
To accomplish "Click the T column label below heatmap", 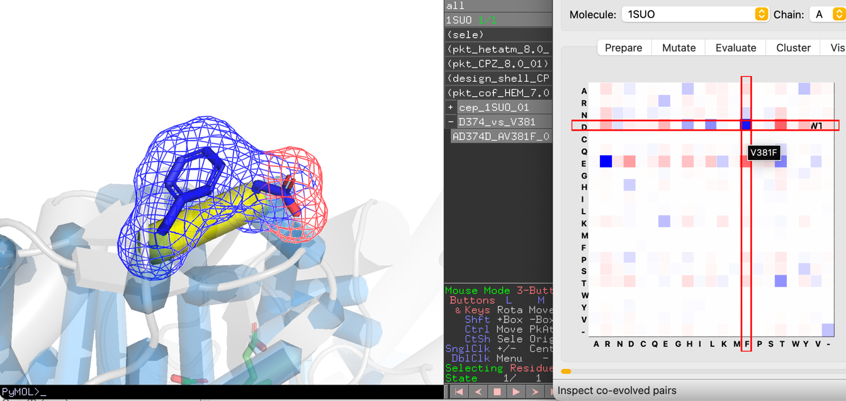I will 781,344.
